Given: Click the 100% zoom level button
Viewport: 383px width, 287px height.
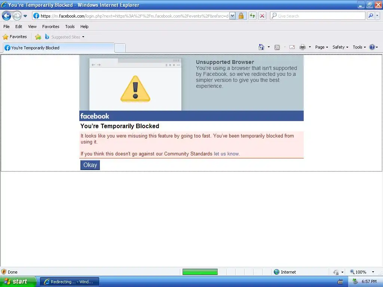Looking at the screenshot, I should [x=358, y=272].
